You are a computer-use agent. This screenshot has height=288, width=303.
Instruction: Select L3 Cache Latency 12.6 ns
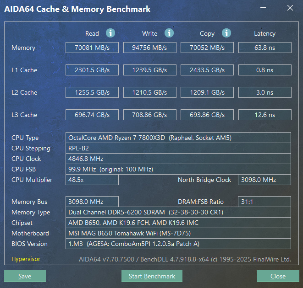265,115
